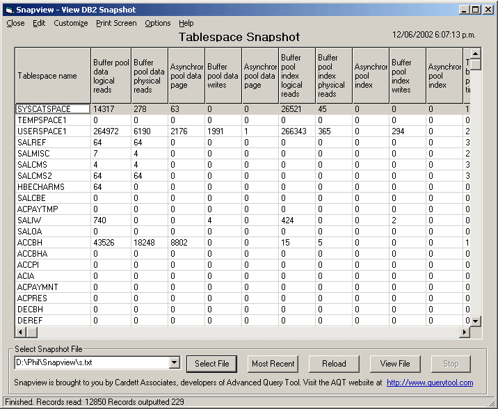Visit the www.querytool.com link
This screenshot has width=498, height=409.
[x=430, y=383]
